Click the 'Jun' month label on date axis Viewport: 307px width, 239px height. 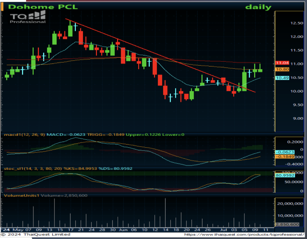click(123, 230)
